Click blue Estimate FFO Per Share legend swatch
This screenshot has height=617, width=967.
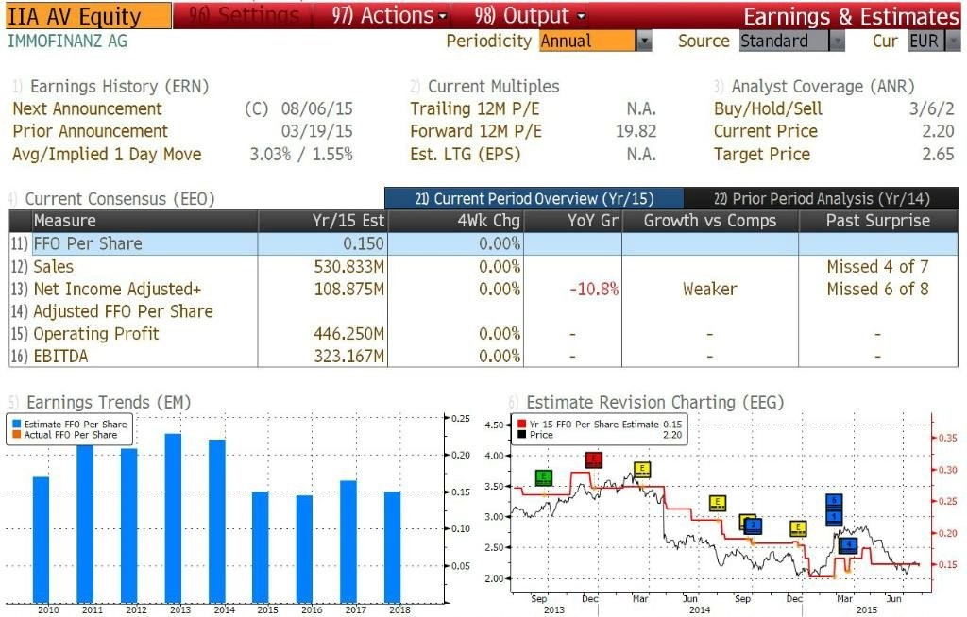17,425
